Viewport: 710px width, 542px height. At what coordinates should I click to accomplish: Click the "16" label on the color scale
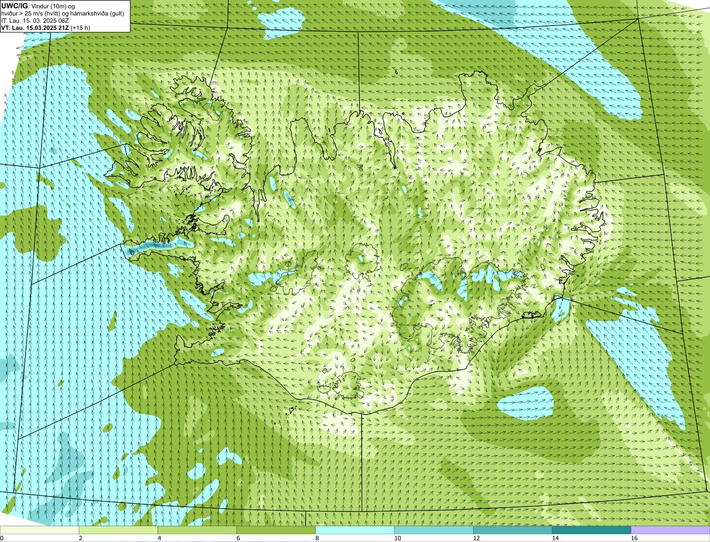[x=633, y=538]
